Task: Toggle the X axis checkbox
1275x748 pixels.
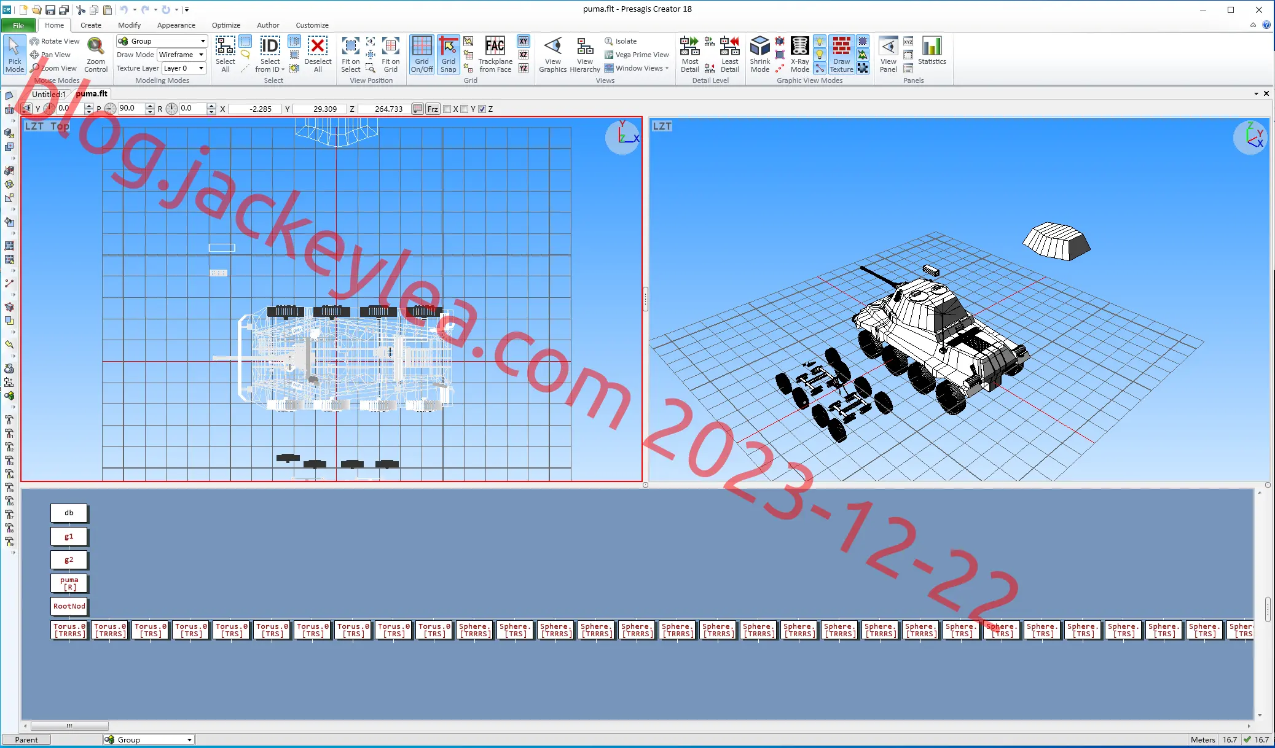Action: pyautogui.click(x=447, y=109)
